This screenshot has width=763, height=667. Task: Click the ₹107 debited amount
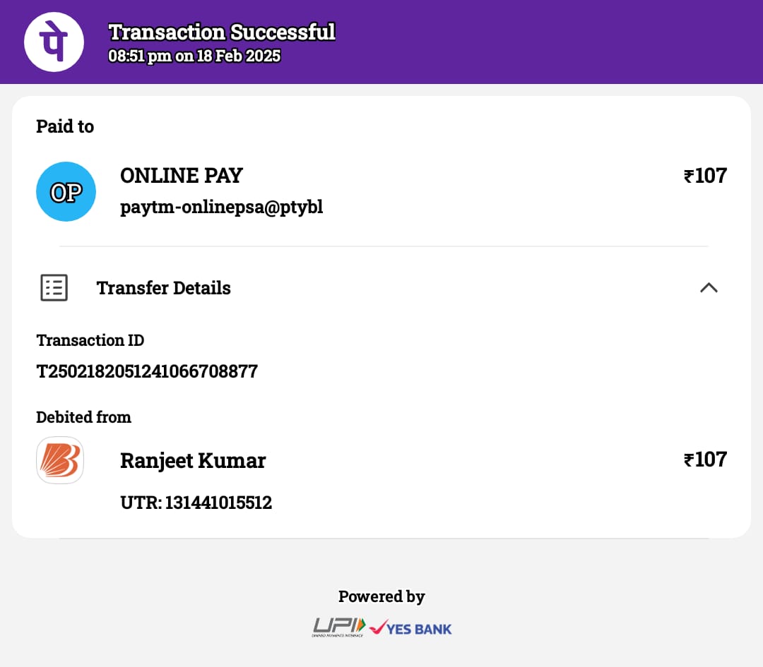(705, 459)
